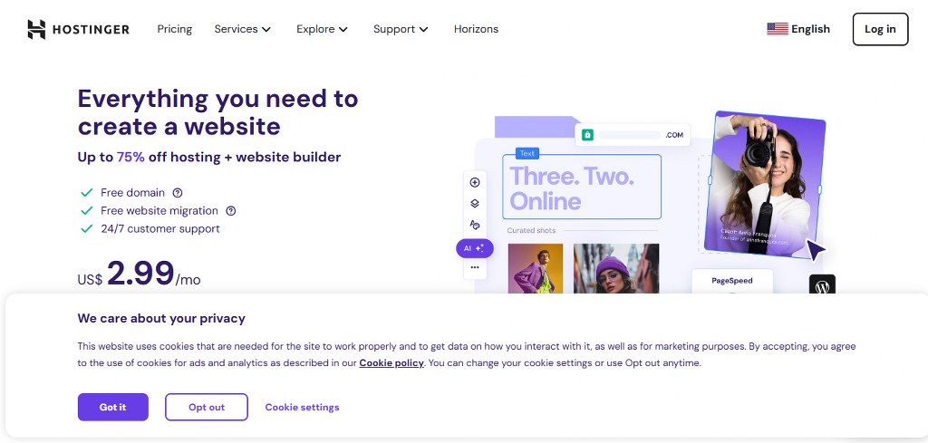
Task: Click the Log in button
Action: pyautogui.click(x=880, y=29)
